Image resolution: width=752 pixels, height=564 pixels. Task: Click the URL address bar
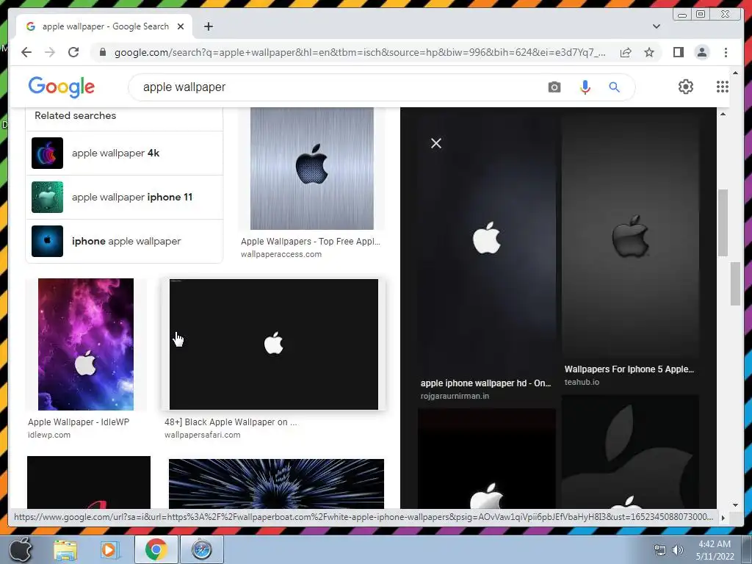click(360, 52)
